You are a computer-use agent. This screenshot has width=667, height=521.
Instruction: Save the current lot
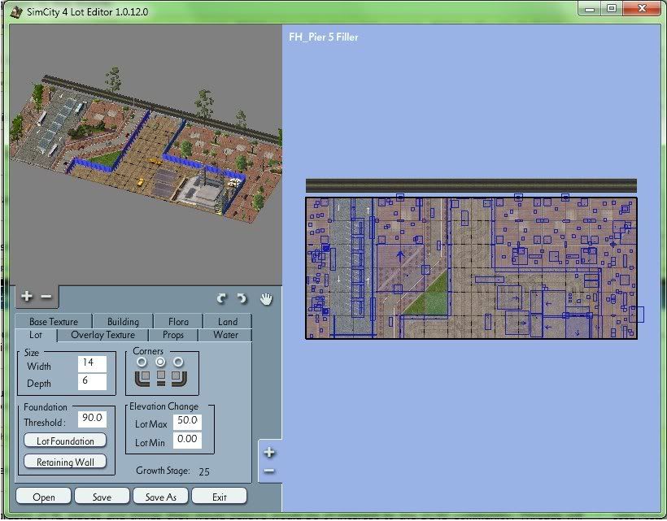[x=102, y=497]
